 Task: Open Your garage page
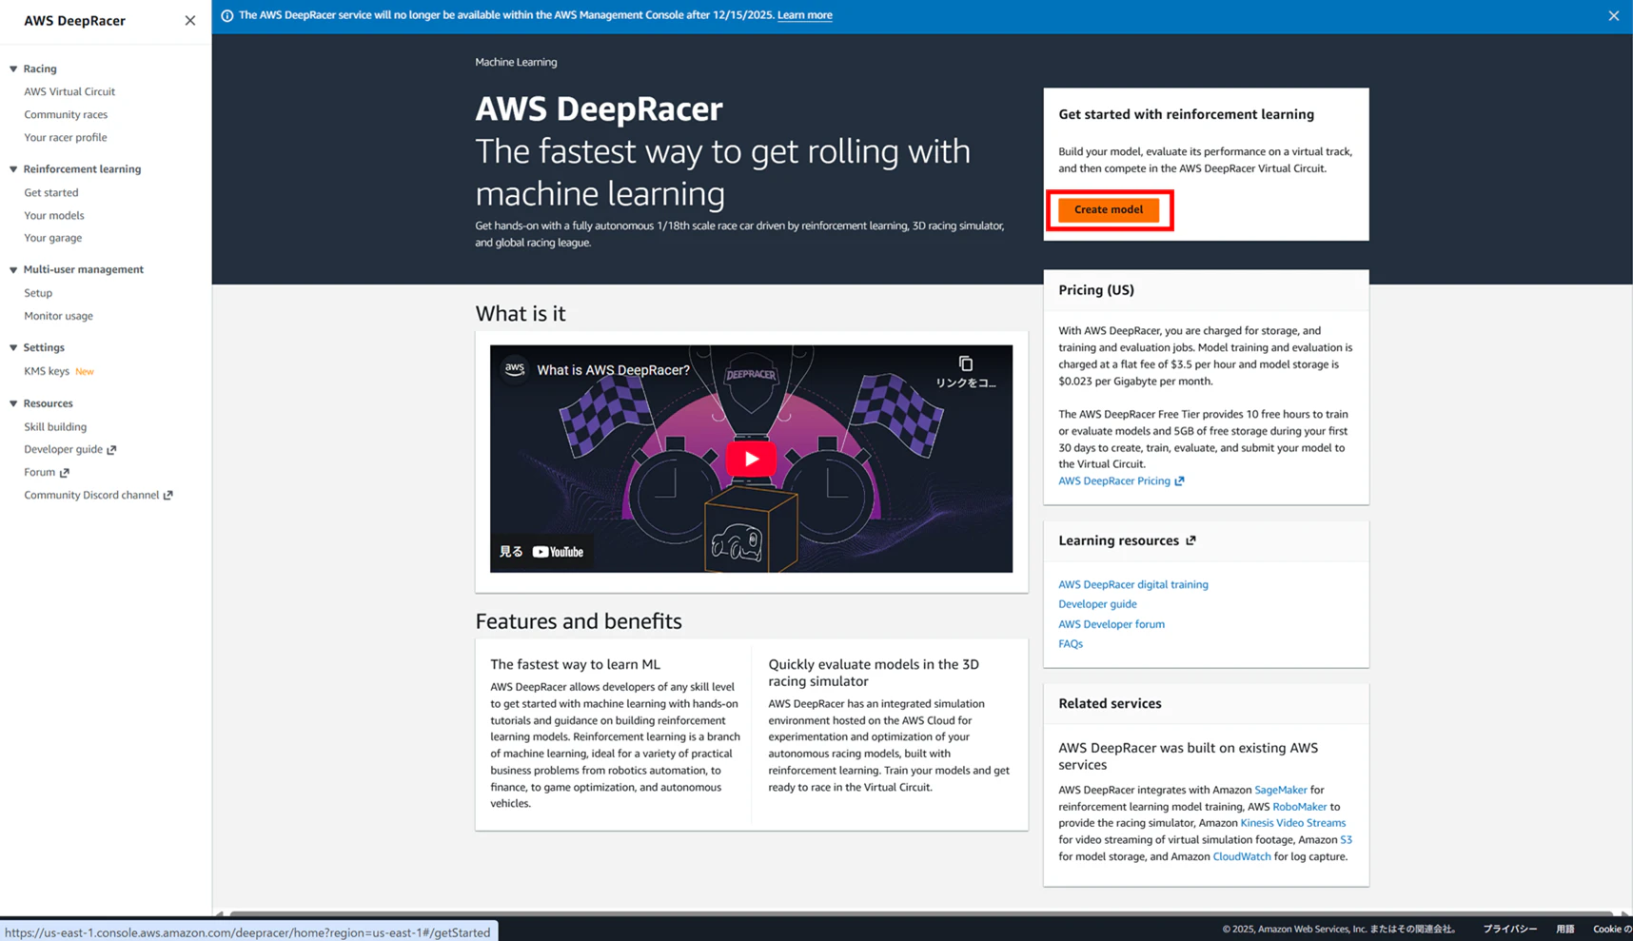(53, 238)
